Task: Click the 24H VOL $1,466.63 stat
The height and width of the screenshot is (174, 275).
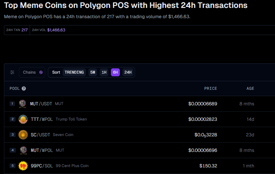Action: click(x=49, y=30)
